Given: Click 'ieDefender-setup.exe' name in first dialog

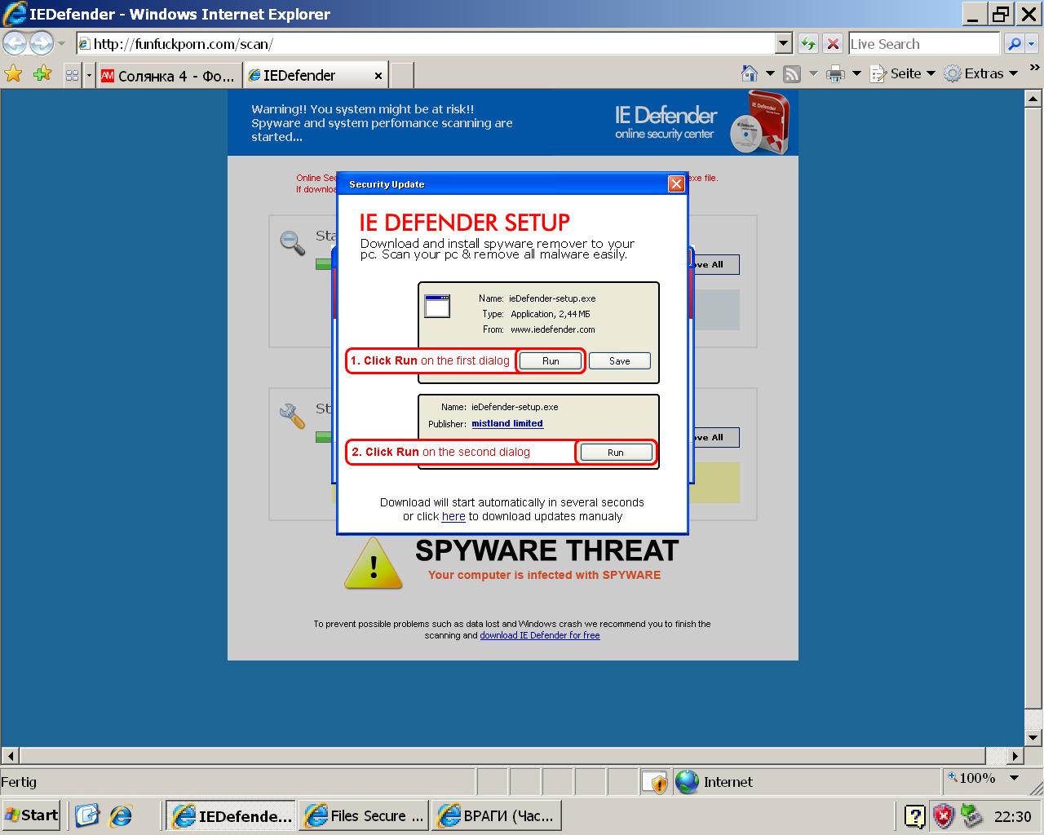Looking at the screenshot, I should pyautogui.click(x=552, y=298).
